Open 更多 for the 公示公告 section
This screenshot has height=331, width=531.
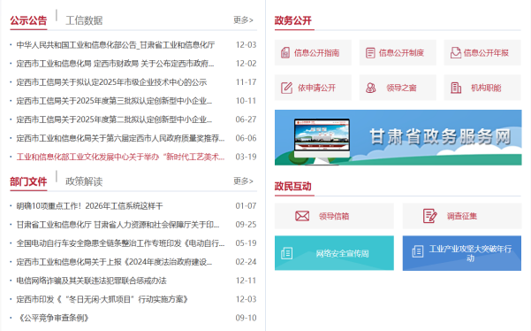[243, 20]
